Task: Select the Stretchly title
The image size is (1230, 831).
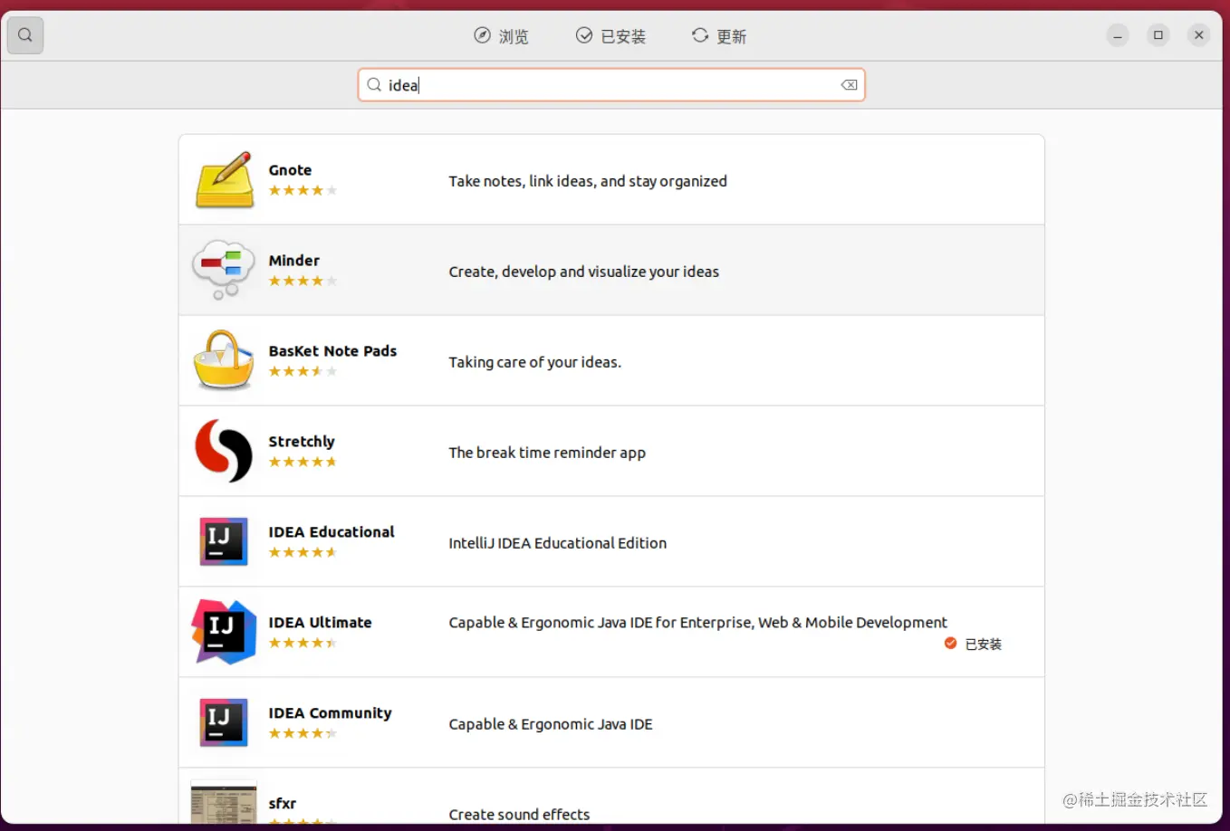Action: point(302,442)
